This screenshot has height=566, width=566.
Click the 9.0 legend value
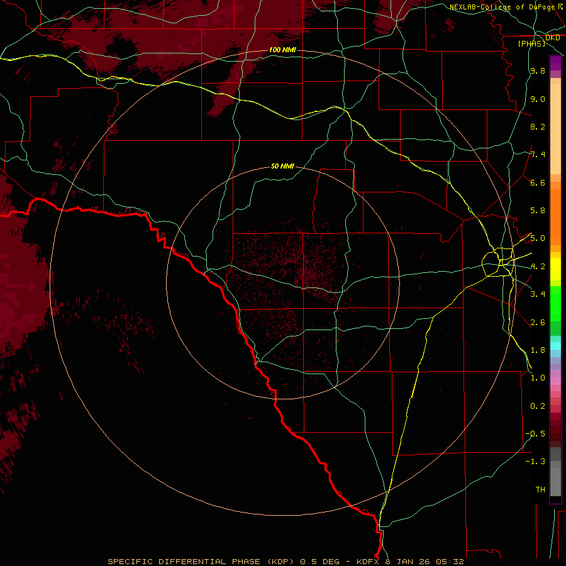(538, 99)
